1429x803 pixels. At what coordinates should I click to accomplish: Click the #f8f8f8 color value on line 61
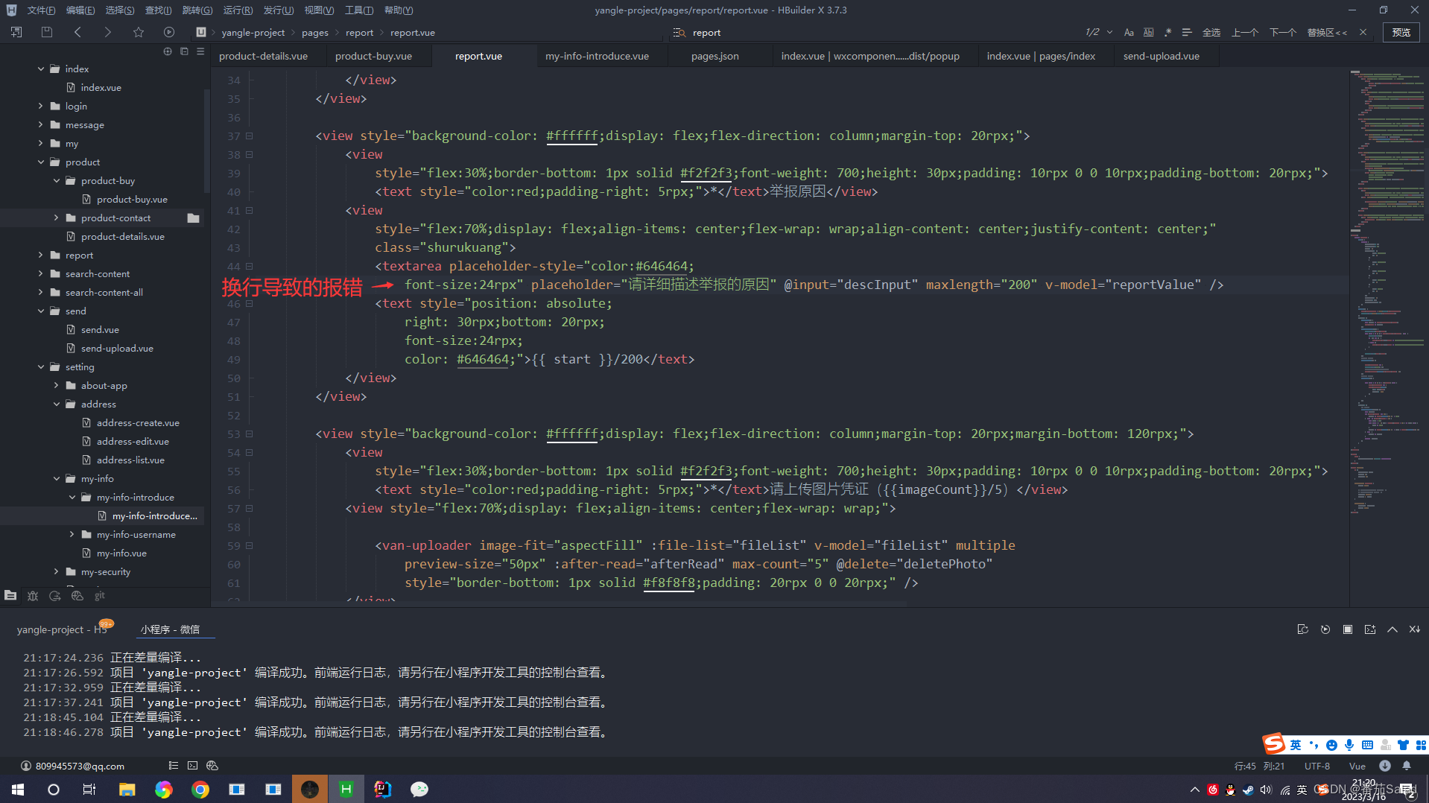(x=668, y=583)
